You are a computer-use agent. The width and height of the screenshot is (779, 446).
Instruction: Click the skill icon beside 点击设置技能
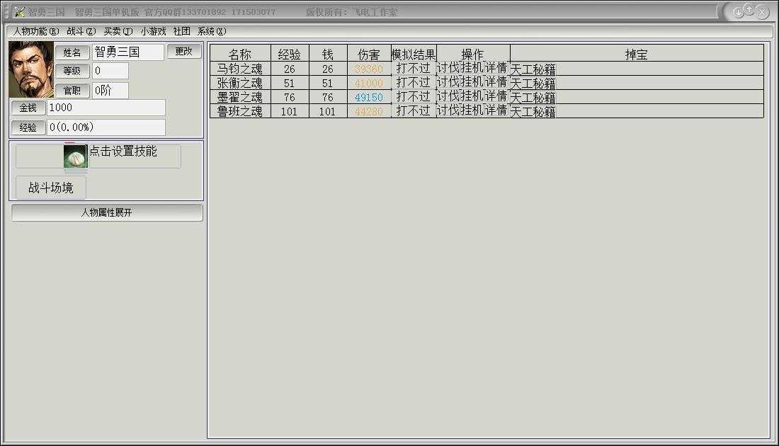pos(74,156)
